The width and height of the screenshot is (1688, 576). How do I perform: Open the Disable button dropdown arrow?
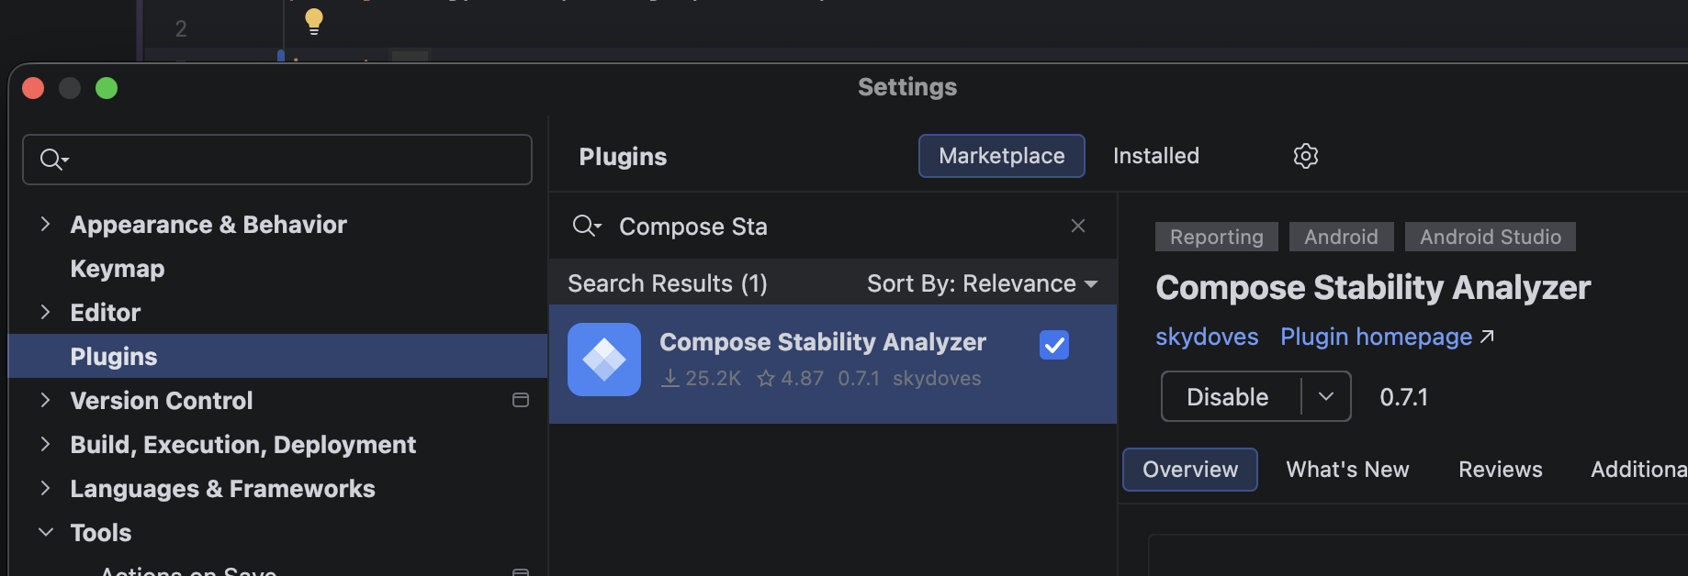[1326, 396]
